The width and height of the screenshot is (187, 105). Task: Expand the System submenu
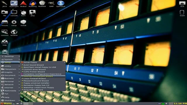coord(10,60)
